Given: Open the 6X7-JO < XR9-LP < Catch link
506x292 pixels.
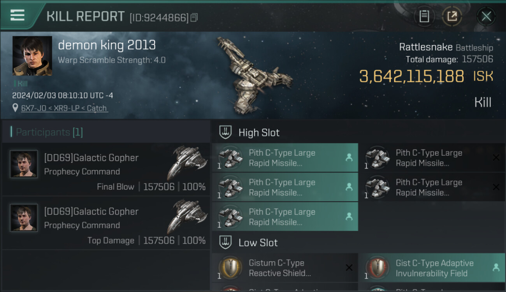Looking at the screenshot, I should tap(64, 108).
